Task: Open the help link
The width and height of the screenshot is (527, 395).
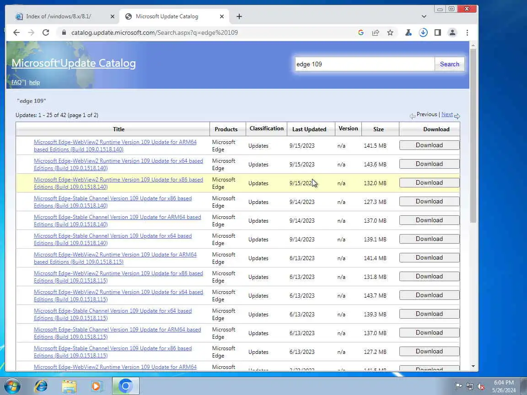Action: [34, 82]
